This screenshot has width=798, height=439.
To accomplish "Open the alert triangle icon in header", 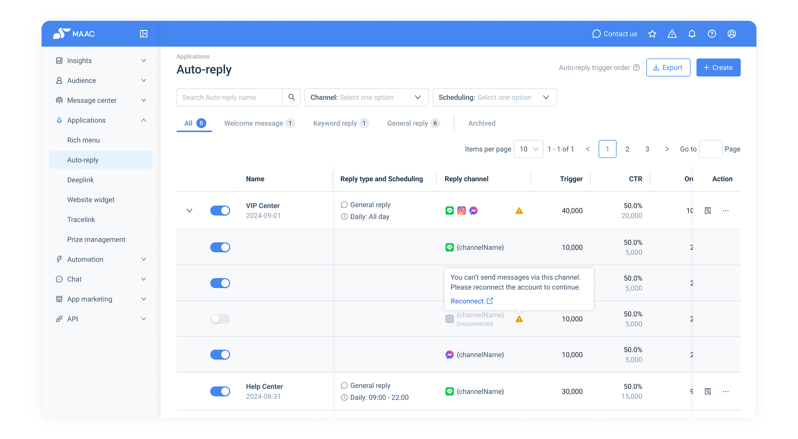I will pyautogui.click(x=672, y=34).
